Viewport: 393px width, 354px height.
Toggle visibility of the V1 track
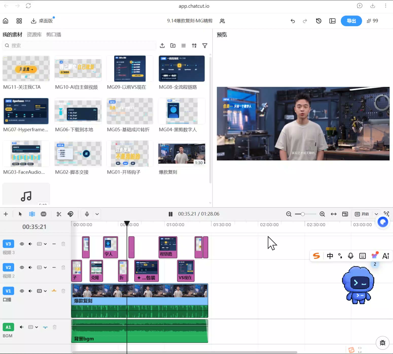click(22, 291)
